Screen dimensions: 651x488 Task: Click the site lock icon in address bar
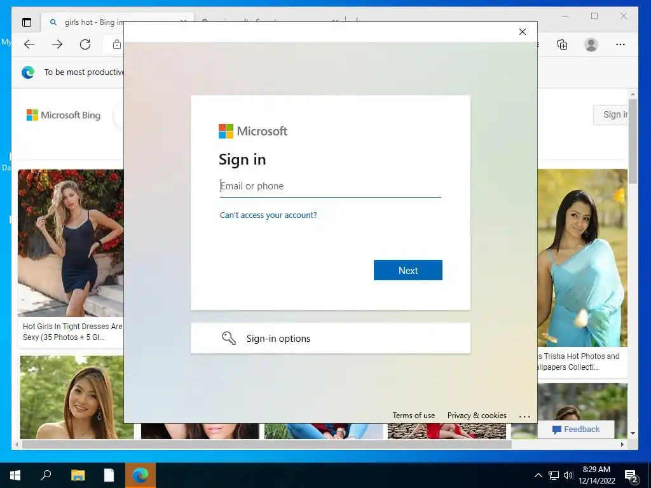[x=117, y=44]
